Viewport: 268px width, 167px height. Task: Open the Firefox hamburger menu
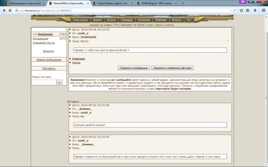264,10
